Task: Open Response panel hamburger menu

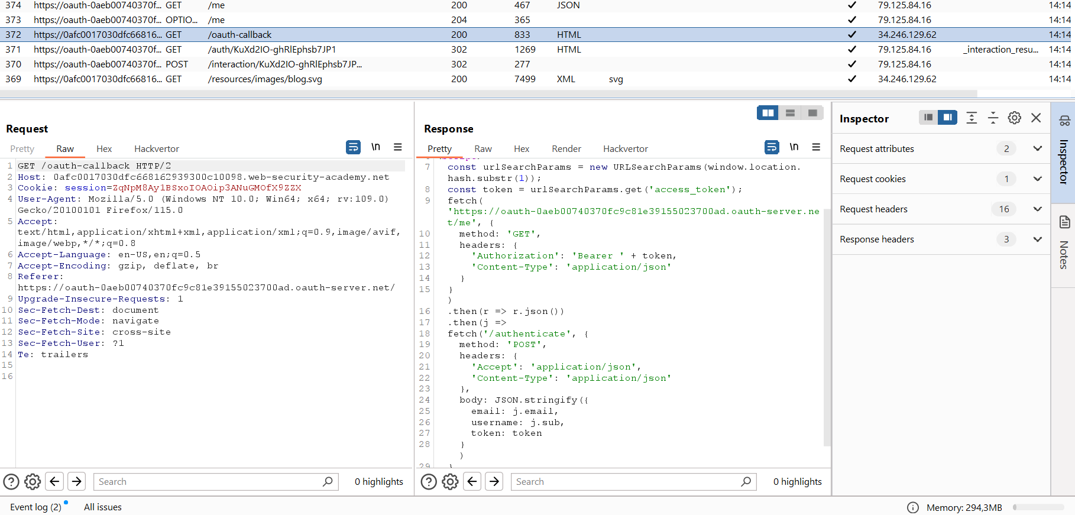Action: (x=816, y=147)
